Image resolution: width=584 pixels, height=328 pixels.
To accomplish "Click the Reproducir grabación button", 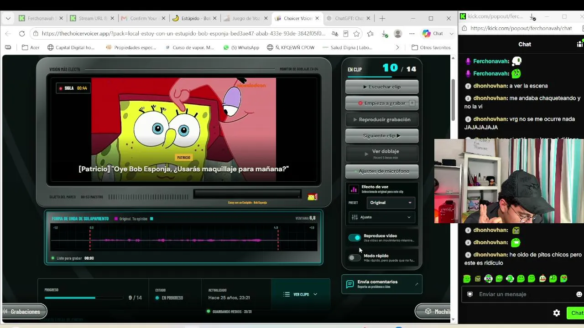I will [x=382, y=120].
